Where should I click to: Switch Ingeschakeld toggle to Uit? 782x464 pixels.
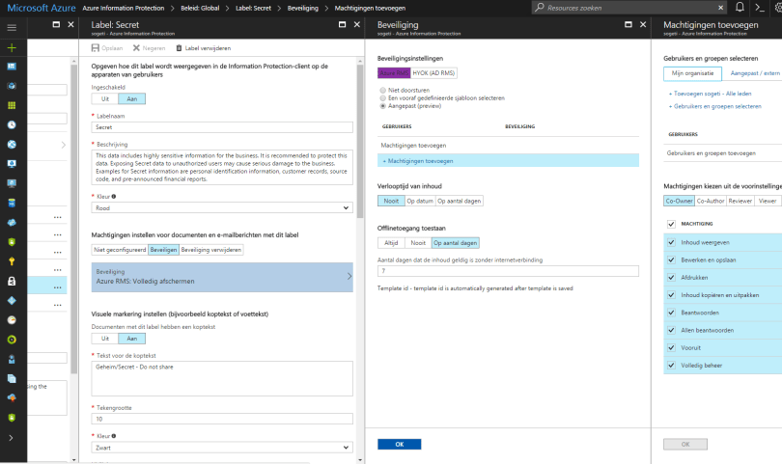pyautogui.click(x=105, y=98)
